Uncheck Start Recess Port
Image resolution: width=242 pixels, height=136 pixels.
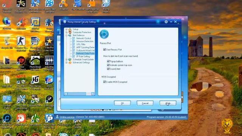(x=104, y=49)
